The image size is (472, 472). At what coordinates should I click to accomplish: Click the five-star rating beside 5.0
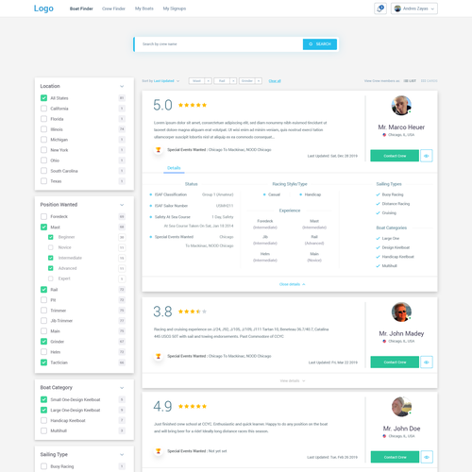[193, 105]
